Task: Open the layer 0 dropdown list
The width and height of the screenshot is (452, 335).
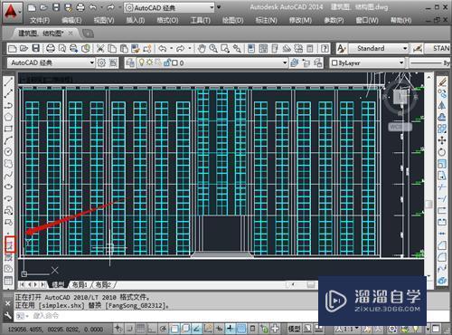Action: pyautogui.click(x=285, y=62)
